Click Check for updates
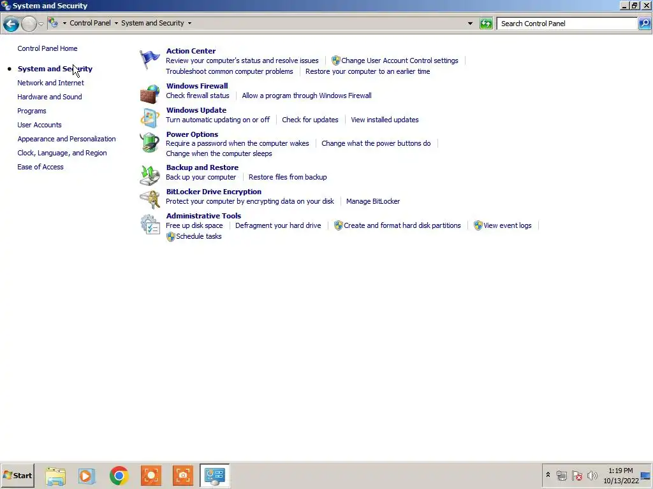Viewport: 653px width, 489px height. (x=311, y=120)
